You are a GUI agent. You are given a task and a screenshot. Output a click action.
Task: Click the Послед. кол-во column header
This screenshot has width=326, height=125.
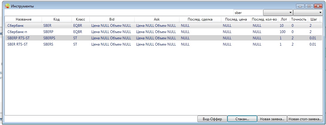264,19
